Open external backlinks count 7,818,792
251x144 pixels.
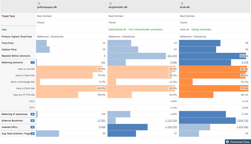(x=242, y=121)
